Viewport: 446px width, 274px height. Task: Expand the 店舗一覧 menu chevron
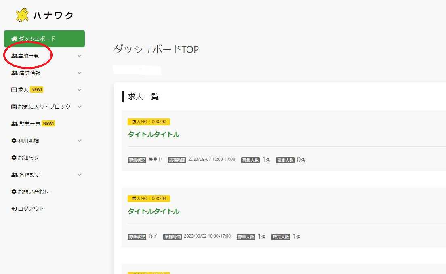[79, 56]
